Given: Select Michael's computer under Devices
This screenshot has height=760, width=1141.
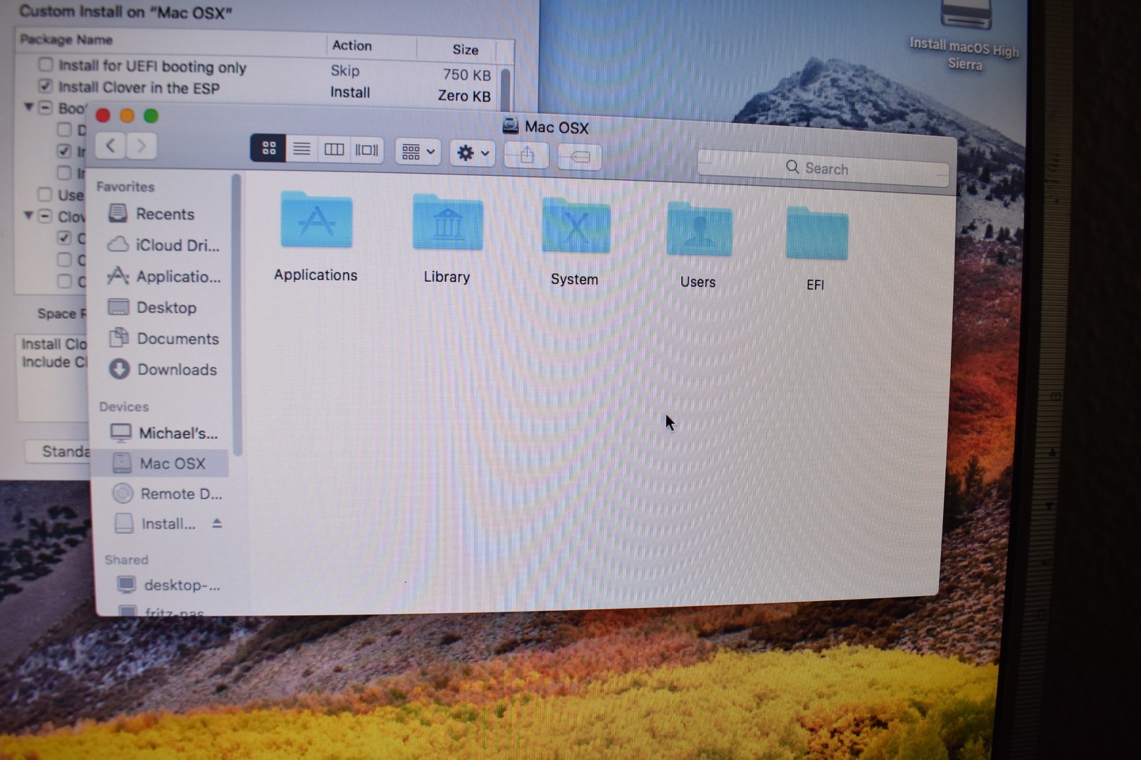Looking at the screenshot, I should coord(163,433).
